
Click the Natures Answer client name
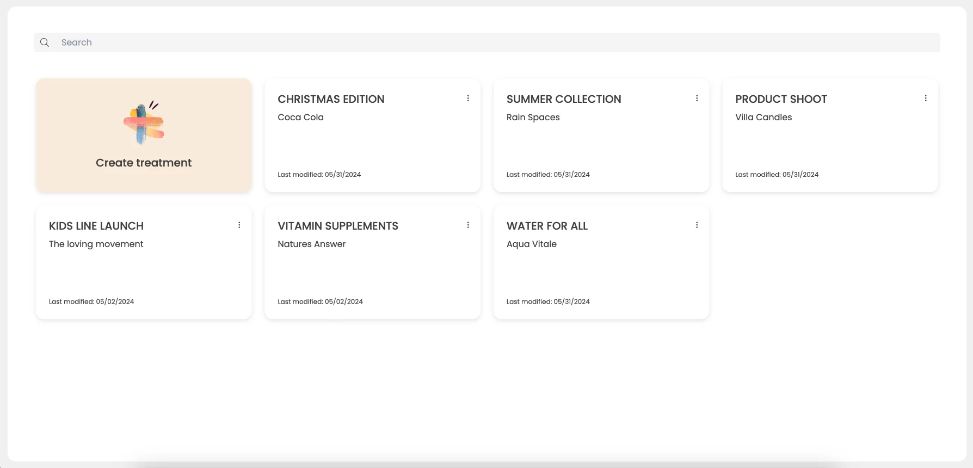coord(311,244)
